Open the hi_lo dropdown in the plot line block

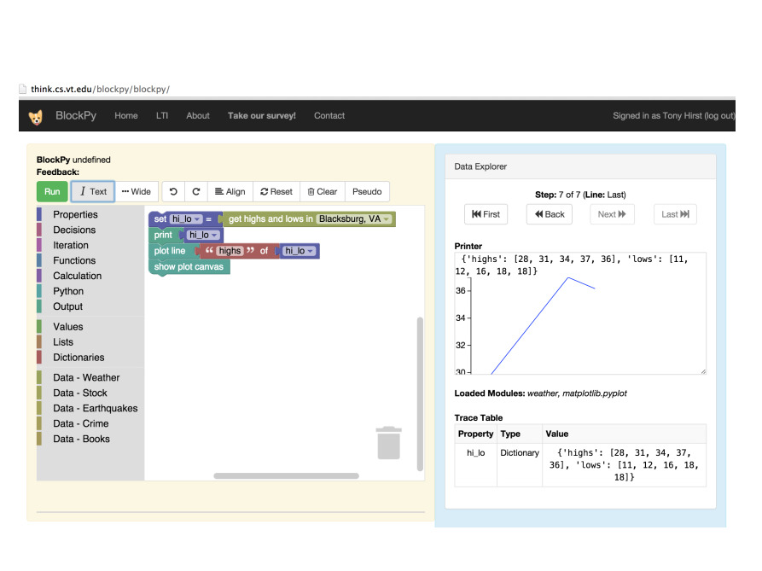(299, 251)
